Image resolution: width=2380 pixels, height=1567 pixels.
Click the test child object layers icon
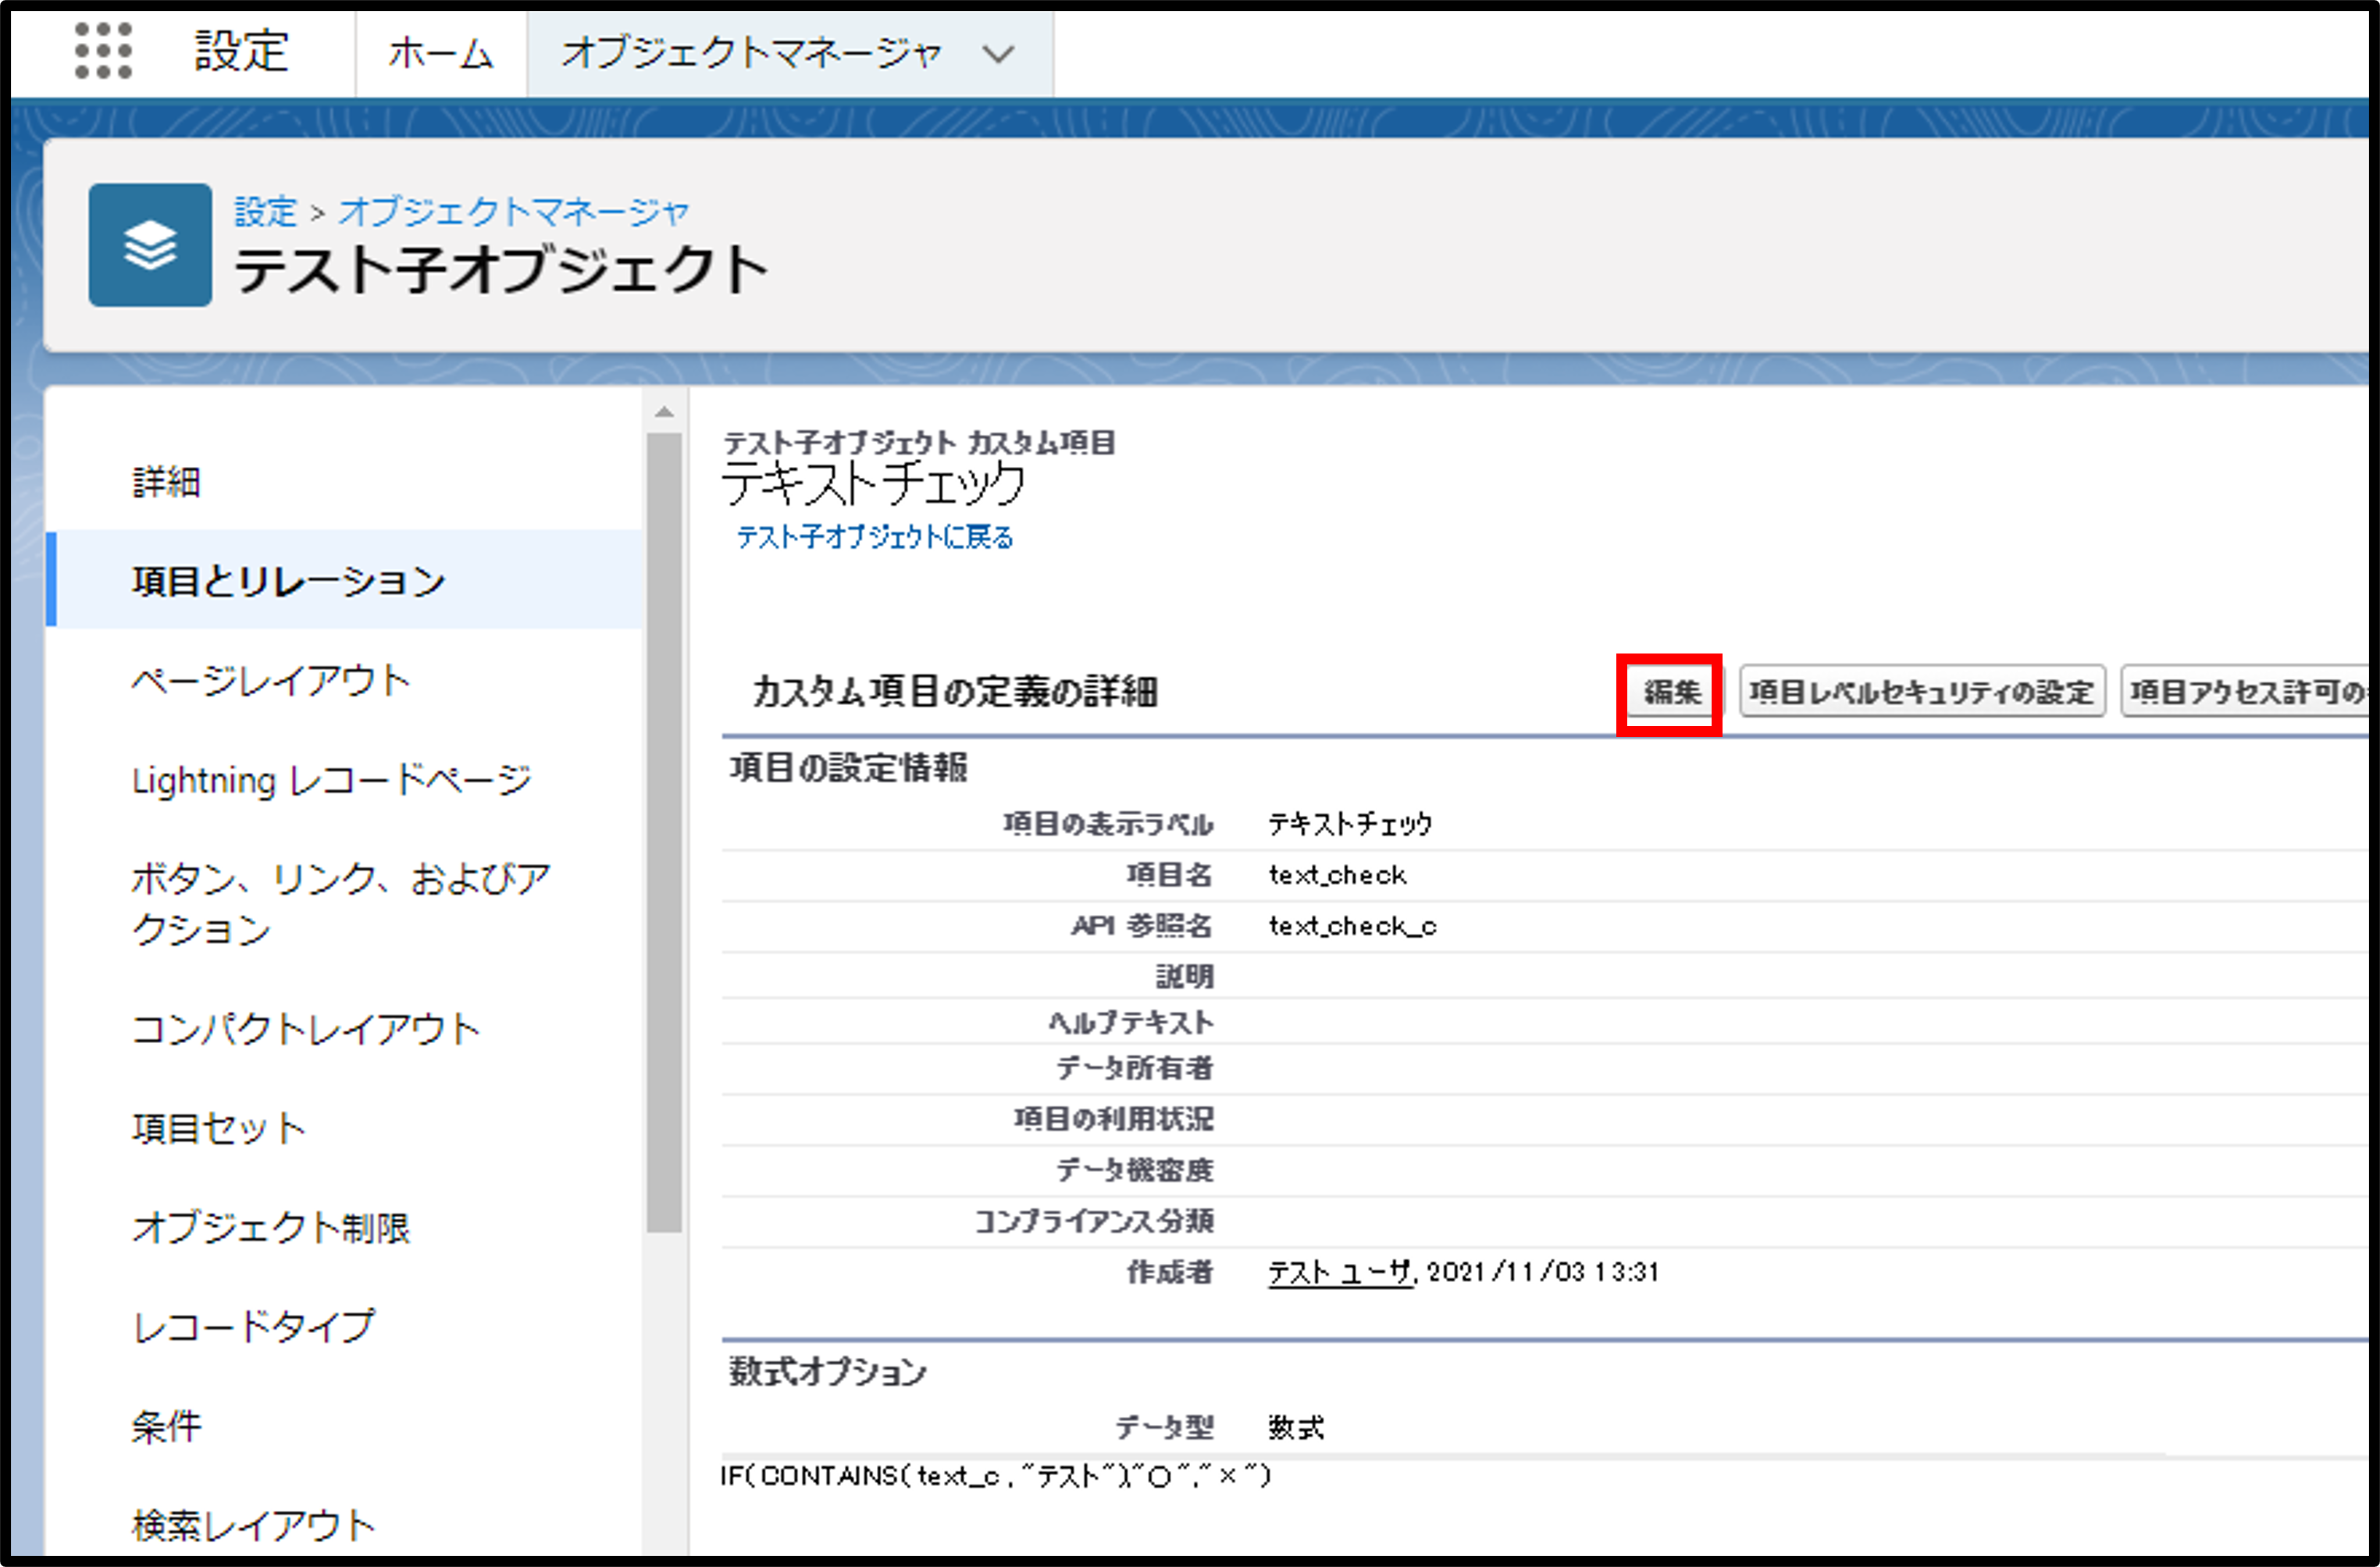tap(150, 245)
